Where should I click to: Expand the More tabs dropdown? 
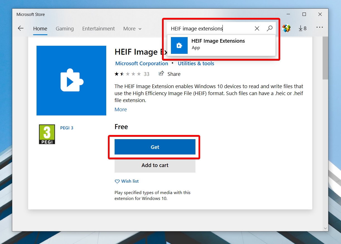pos(132,29)
